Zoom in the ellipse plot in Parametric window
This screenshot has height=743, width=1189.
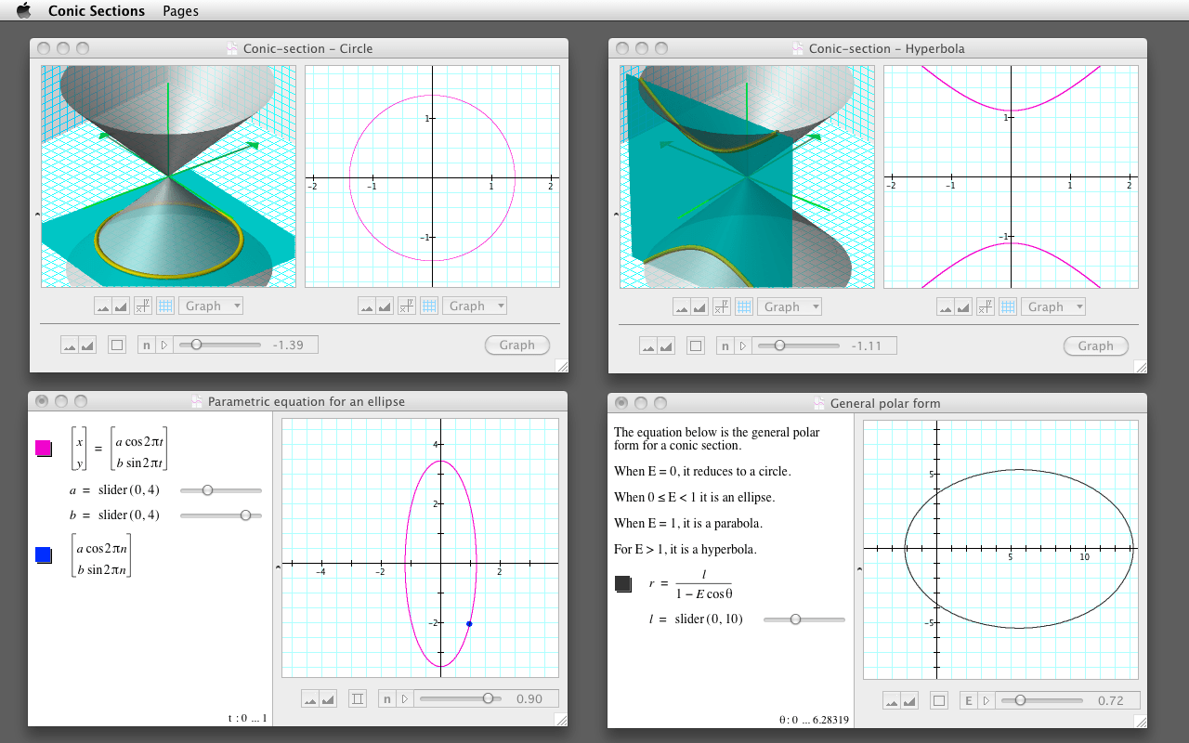pyautogui.click(x=330, y=698)
